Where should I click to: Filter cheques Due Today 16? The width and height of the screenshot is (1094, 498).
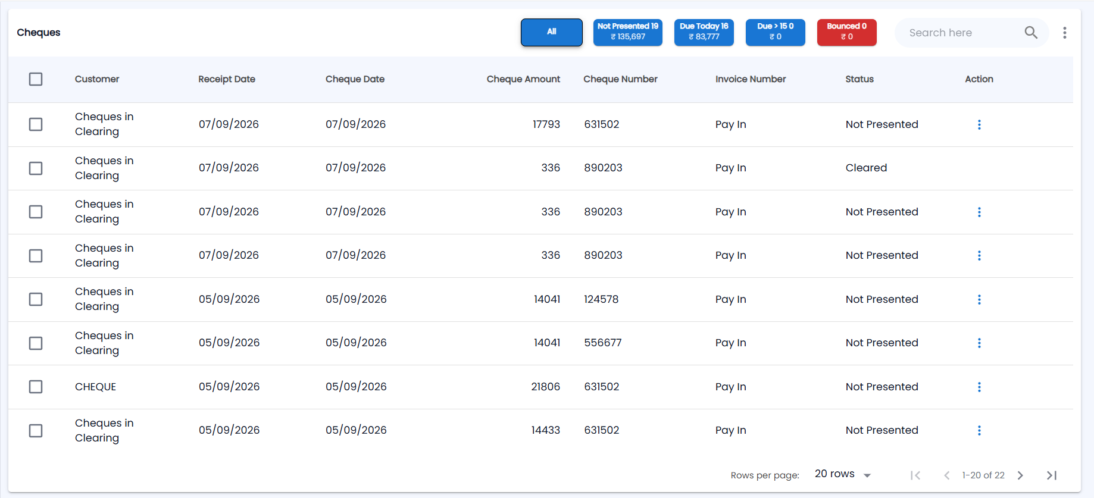point(704,32)
